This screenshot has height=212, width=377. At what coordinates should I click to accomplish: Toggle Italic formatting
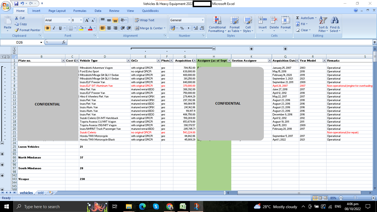54,28
